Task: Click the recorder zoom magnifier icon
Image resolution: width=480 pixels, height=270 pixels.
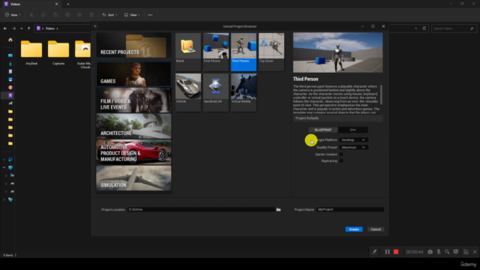Action: (447, 252)
